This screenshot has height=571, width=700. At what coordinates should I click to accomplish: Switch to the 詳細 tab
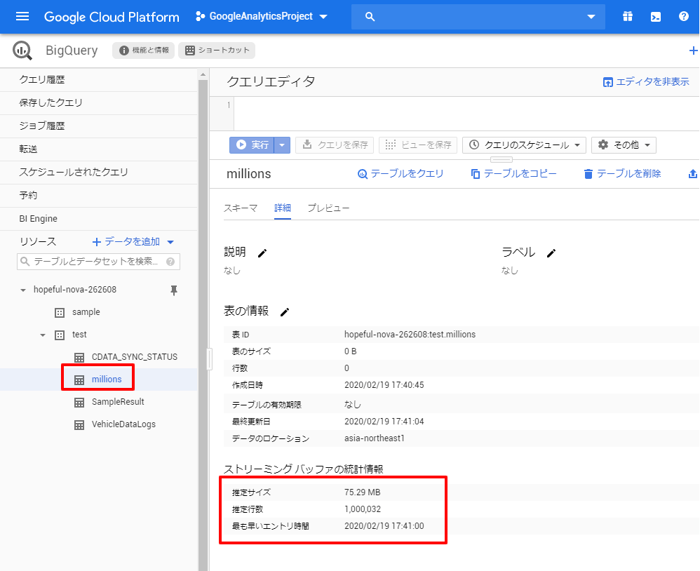[x=283, y=208]
